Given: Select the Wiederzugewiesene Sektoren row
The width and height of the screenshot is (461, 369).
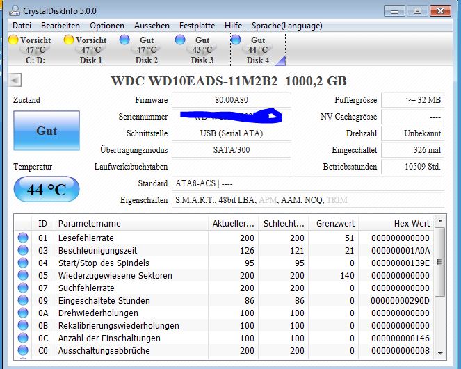Looking at the screenshot, I should (x=224, y=275).
